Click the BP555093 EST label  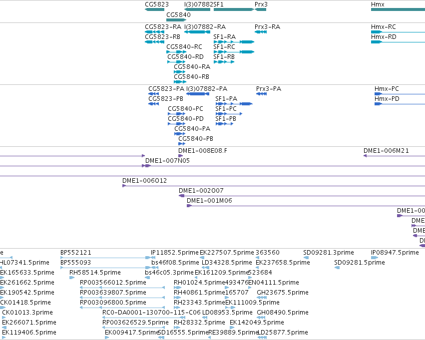75,263
